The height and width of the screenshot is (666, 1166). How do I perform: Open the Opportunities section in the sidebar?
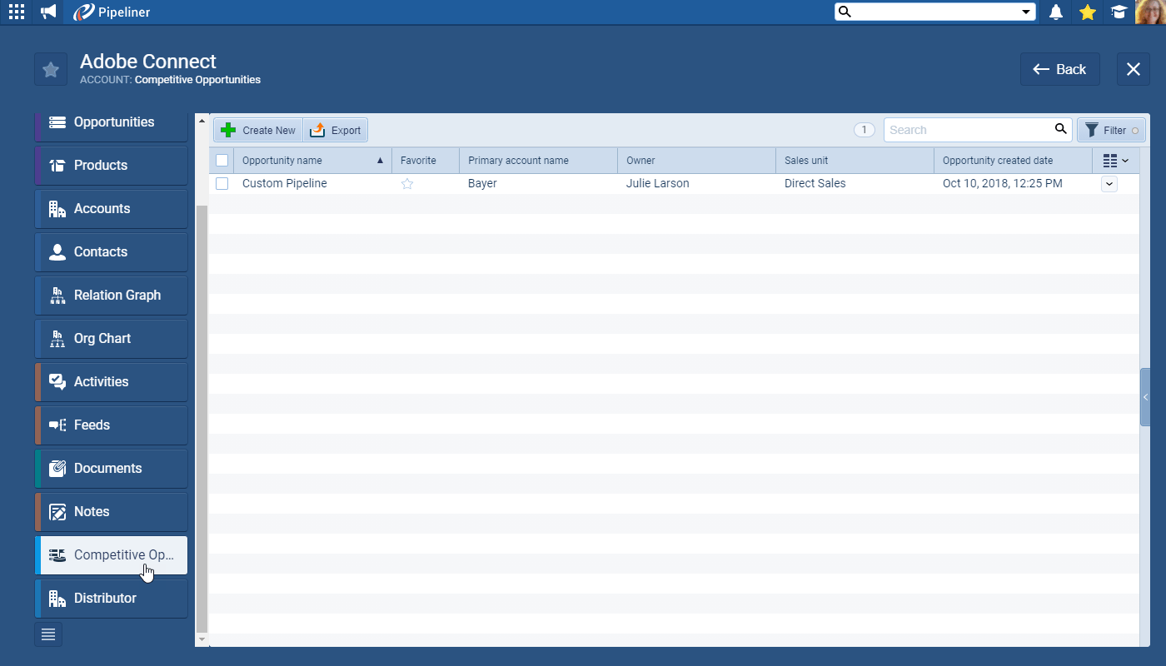(113, 122)
